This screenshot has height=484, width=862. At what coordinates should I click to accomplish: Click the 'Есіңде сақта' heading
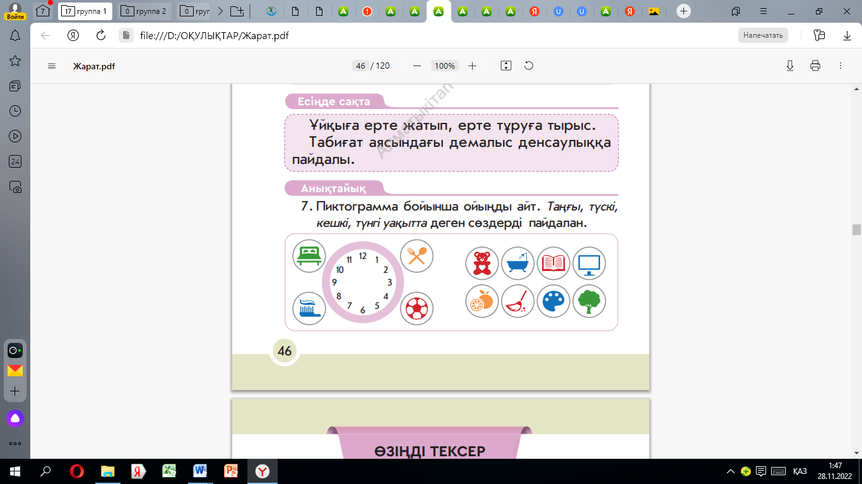click(x=334, y=101)
